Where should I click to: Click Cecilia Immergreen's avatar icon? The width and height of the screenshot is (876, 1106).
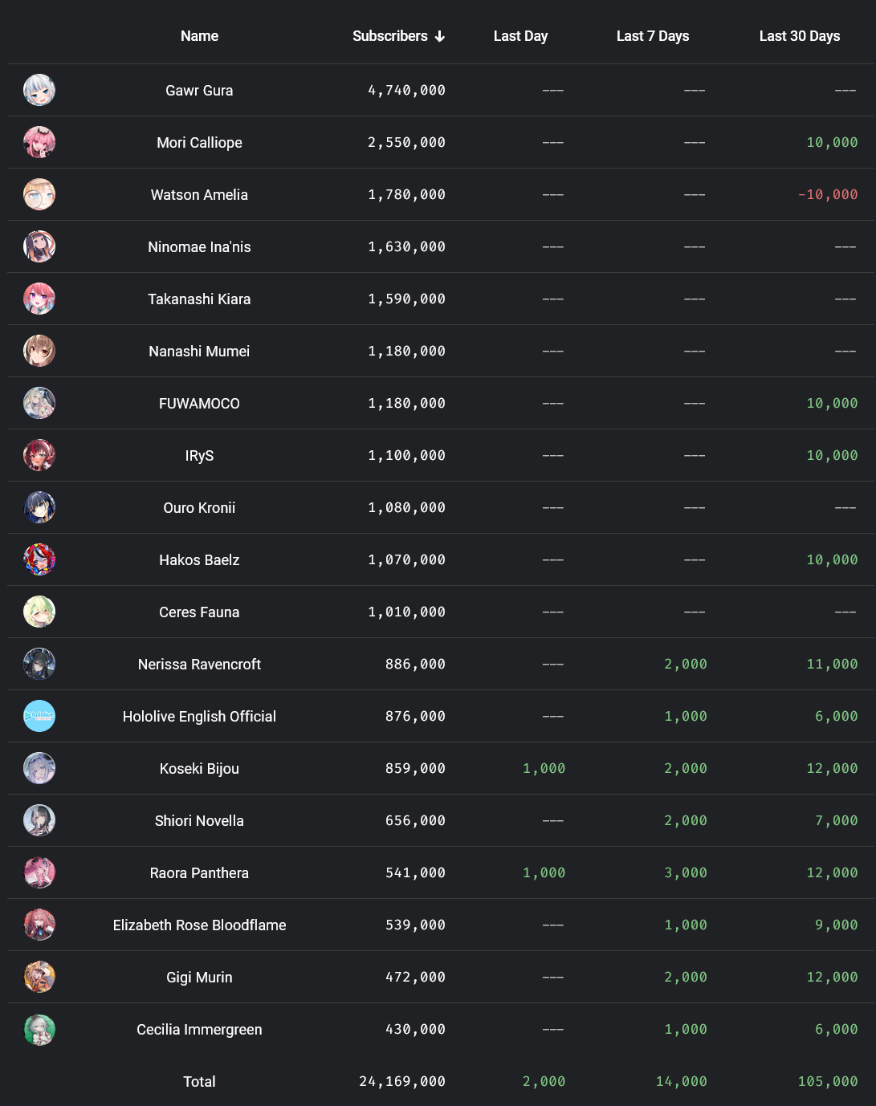(39, 1029)
